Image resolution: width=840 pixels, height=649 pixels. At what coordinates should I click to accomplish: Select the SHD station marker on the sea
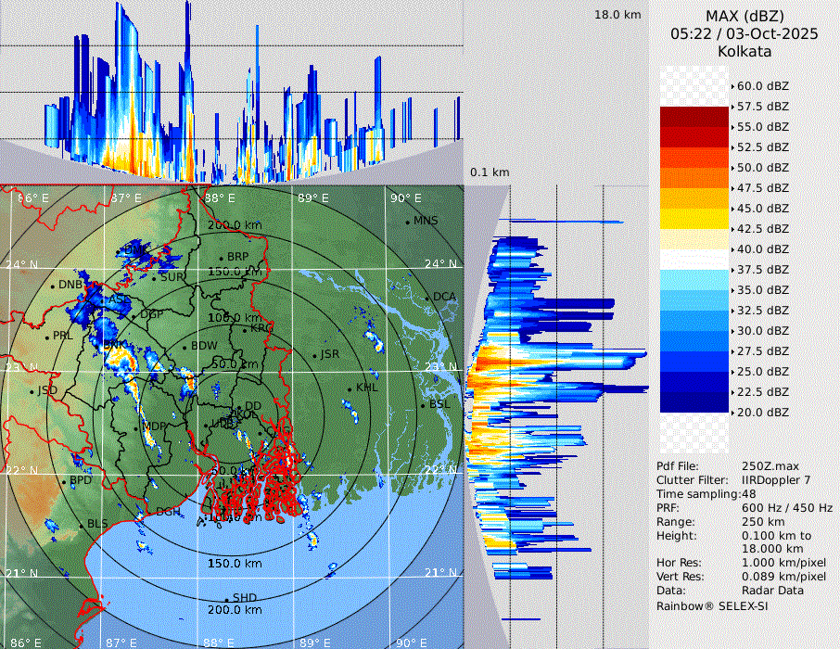(x=226, y=599)
